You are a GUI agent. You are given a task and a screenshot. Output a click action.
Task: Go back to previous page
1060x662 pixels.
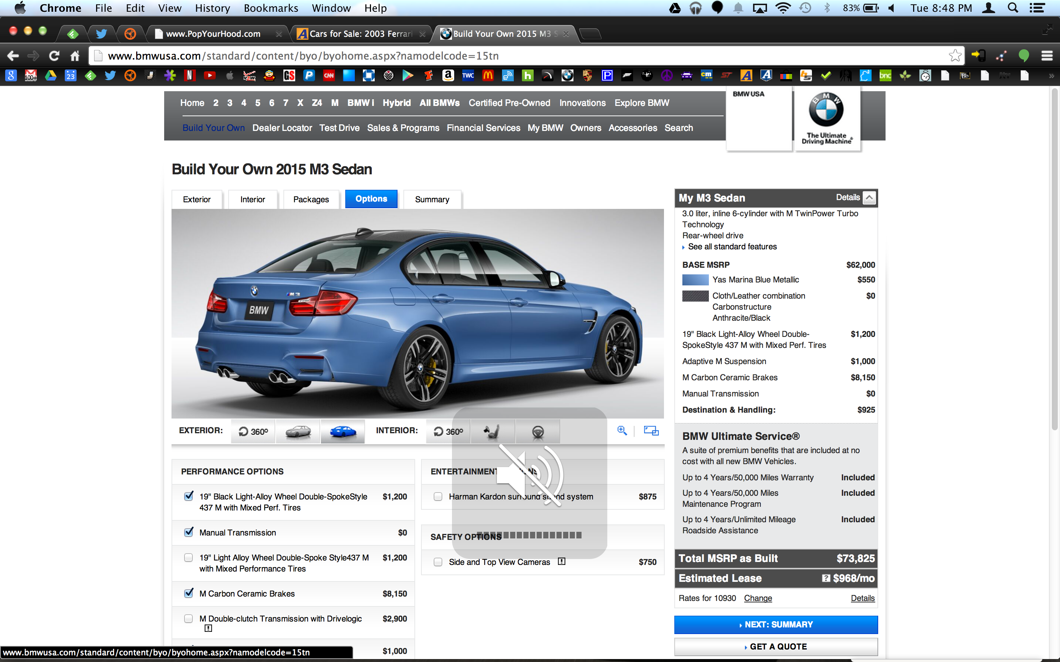(x=13, y=56)
